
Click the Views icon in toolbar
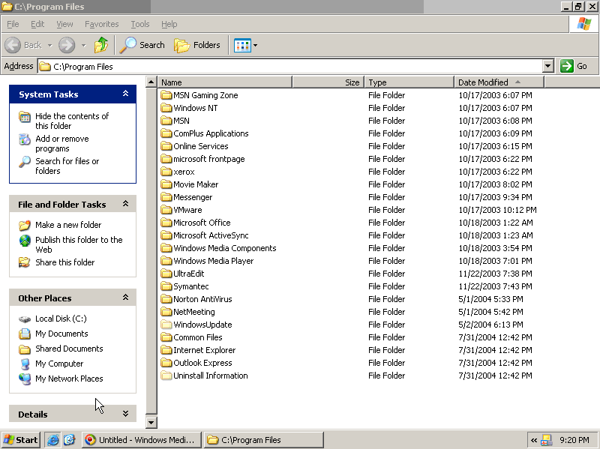(x=242, y=46)
